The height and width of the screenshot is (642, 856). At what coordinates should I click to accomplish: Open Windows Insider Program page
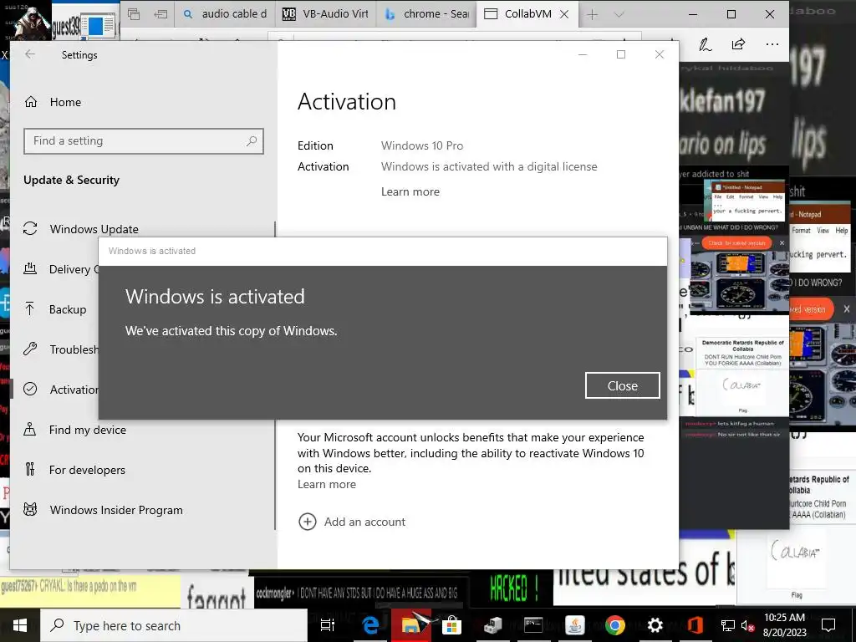click(x=116, y=510)
